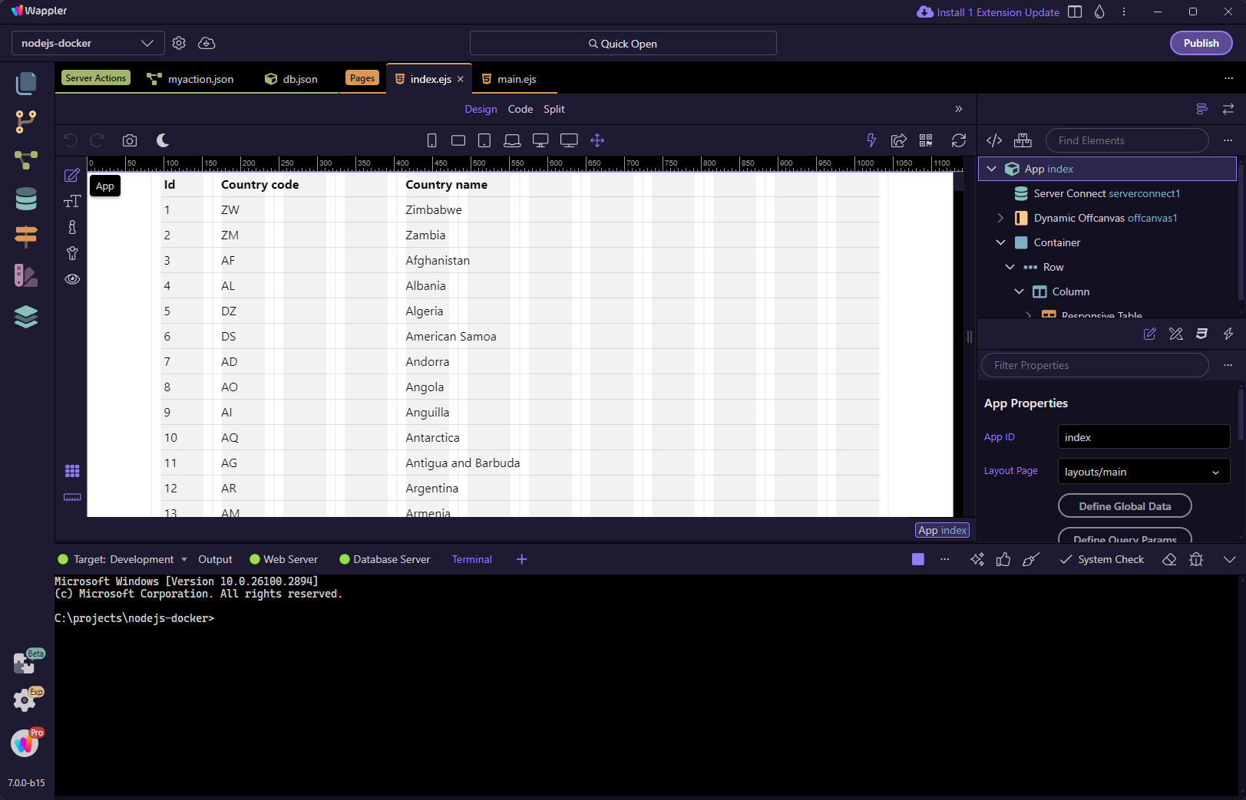This screenshot has height=800, width=1246.
Task: Collapse the Column tree node
Action: click(1019, 291)
